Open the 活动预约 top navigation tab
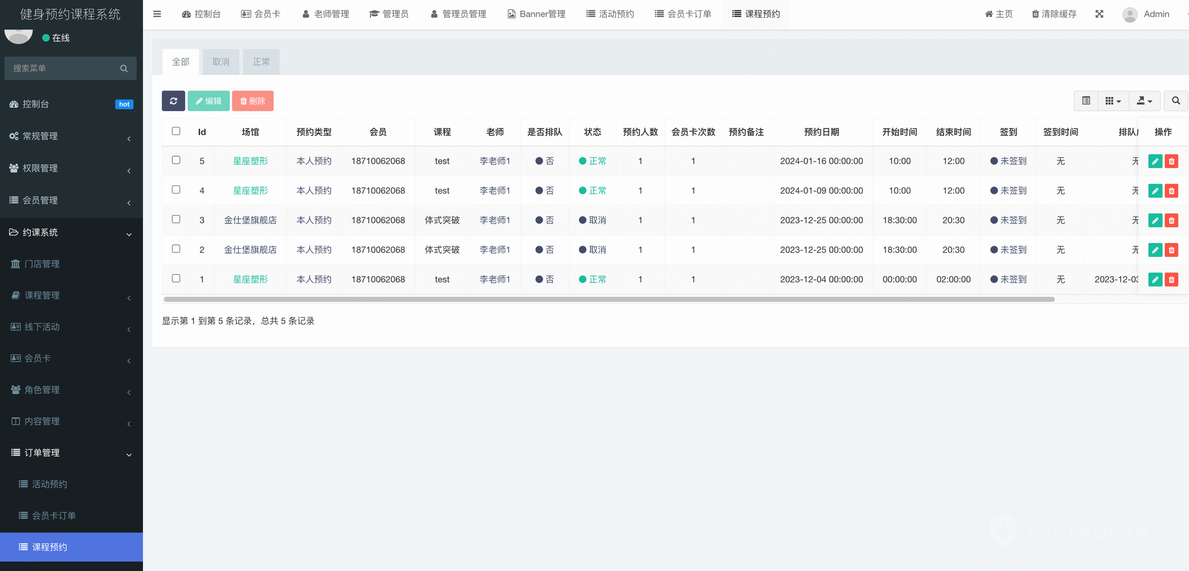The width and height of the screenshot is (1189, 571). click(x=610, y=14)
